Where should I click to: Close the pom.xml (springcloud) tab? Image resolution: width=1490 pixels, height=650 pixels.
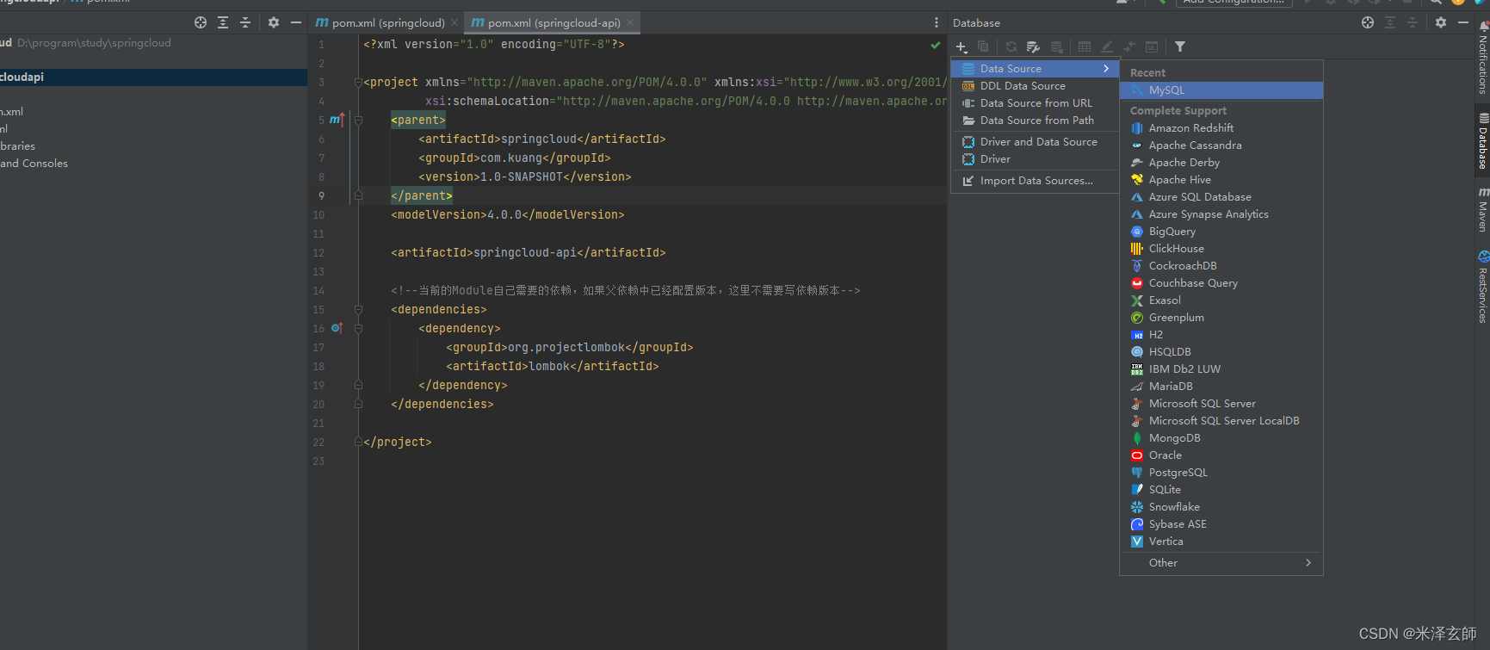tap(454, 22)
